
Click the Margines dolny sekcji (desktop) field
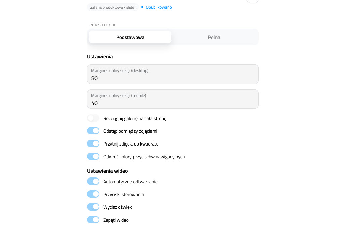pyautogui.click(x=173, y=74)
